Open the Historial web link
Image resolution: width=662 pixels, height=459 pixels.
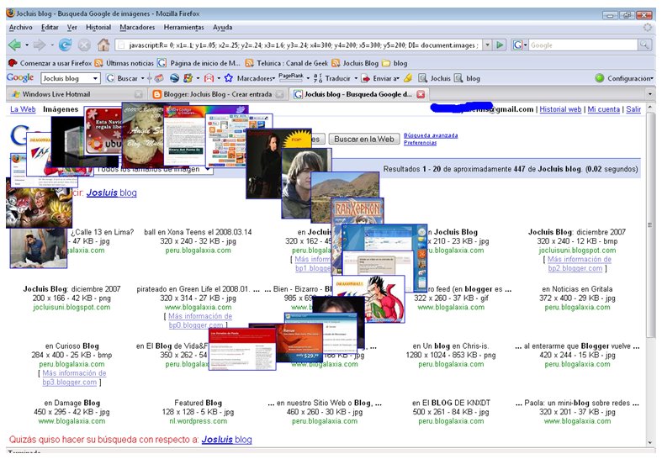(x=560, y=109)
